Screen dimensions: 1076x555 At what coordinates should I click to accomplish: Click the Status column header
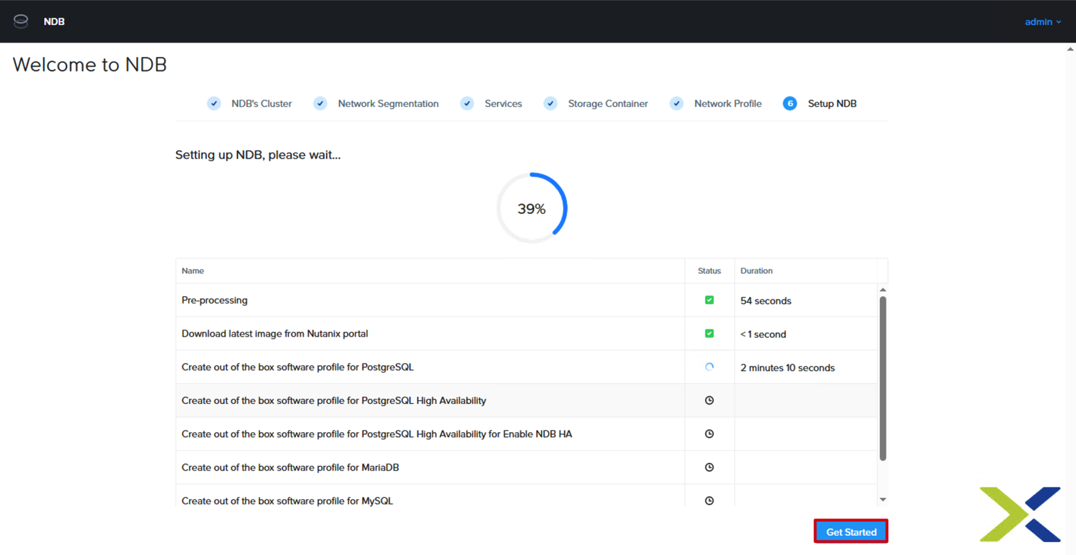pyautogui.click(x=709, y=271)
